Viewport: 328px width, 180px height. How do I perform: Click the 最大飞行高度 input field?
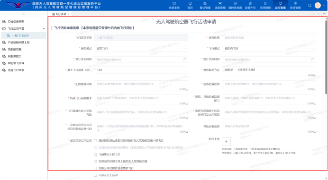click(x=141, y=70)
